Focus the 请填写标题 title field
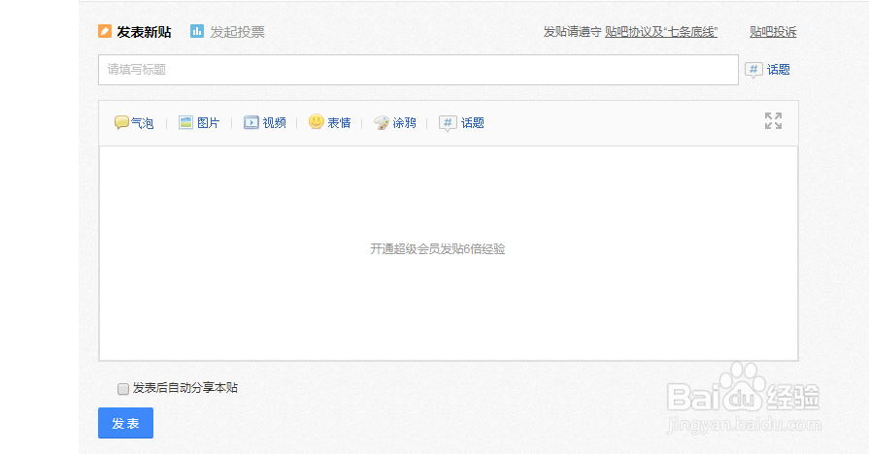Viewport: 869px width, 454px height. coord(418,70)
